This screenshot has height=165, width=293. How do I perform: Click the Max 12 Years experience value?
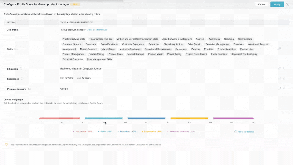tap(83, 78)
